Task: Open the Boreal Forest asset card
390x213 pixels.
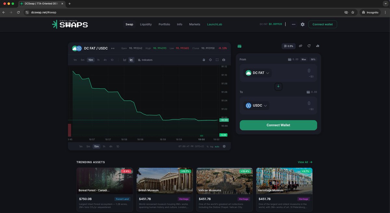Action: click(105, 189)
